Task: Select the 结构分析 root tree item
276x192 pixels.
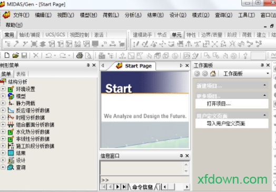Action: 17,82
